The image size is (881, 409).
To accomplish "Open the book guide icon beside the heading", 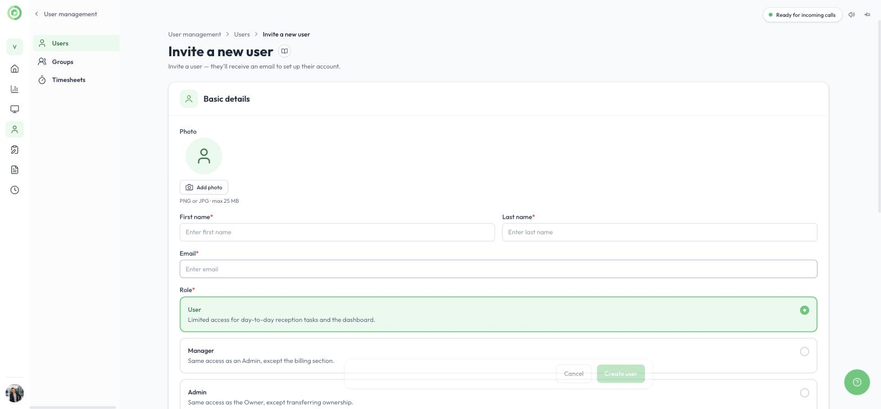I will coord(285,51).
